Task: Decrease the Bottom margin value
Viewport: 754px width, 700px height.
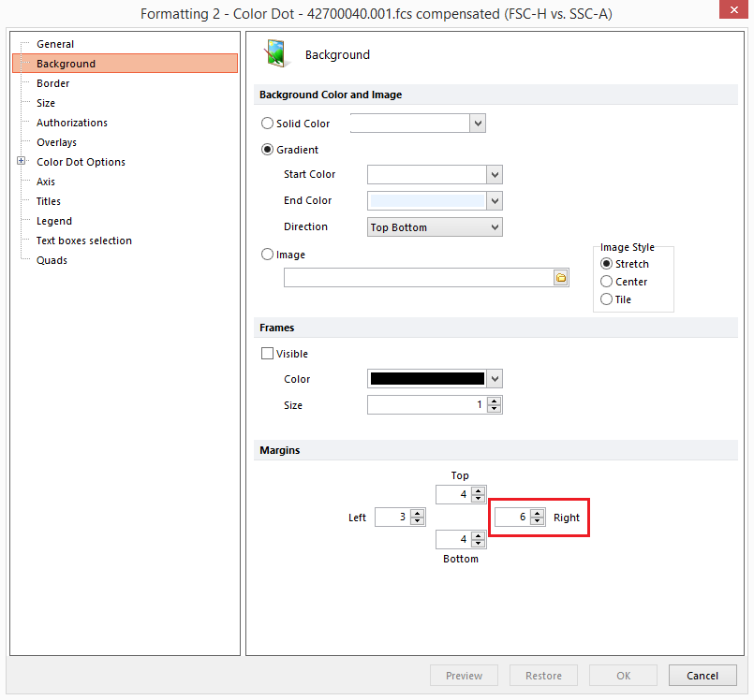Action: click(478, 544)
